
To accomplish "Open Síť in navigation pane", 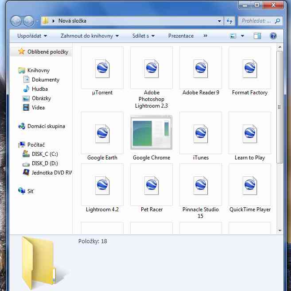I will click(x=26, y=191).
